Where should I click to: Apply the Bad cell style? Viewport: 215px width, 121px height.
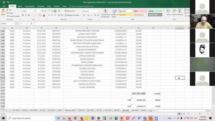140,11
